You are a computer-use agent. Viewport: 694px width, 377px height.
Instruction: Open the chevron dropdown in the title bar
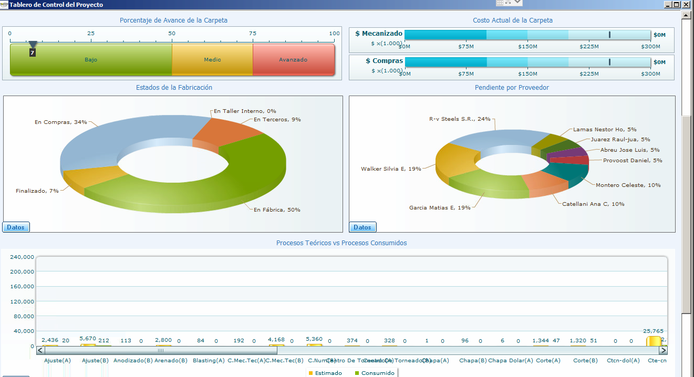click(518, 3)
